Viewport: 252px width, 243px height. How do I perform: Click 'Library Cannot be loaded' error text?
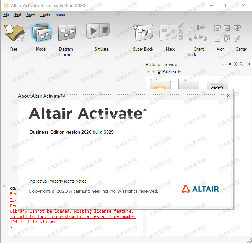[72, 211]
